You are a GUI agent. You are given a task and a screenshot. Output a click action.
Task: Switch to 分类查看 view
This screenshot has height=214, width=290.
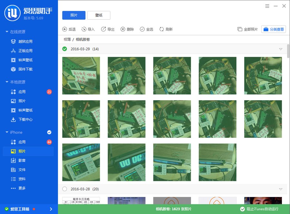click(x=274, y=29)
